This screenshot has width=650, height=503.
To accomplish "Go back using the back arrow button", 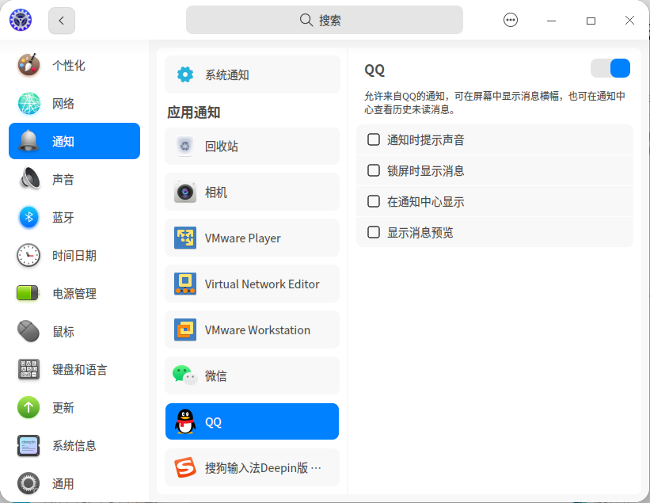I will pyautogui.click(x=61, y=21).
